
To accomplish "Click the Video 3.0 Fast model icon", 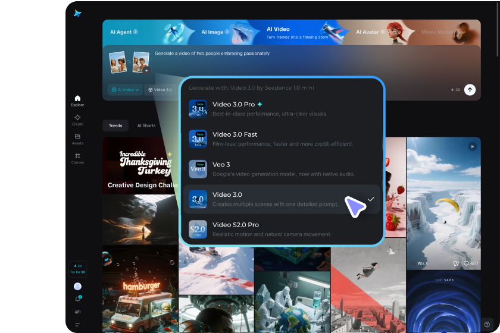I will (198, 139).
